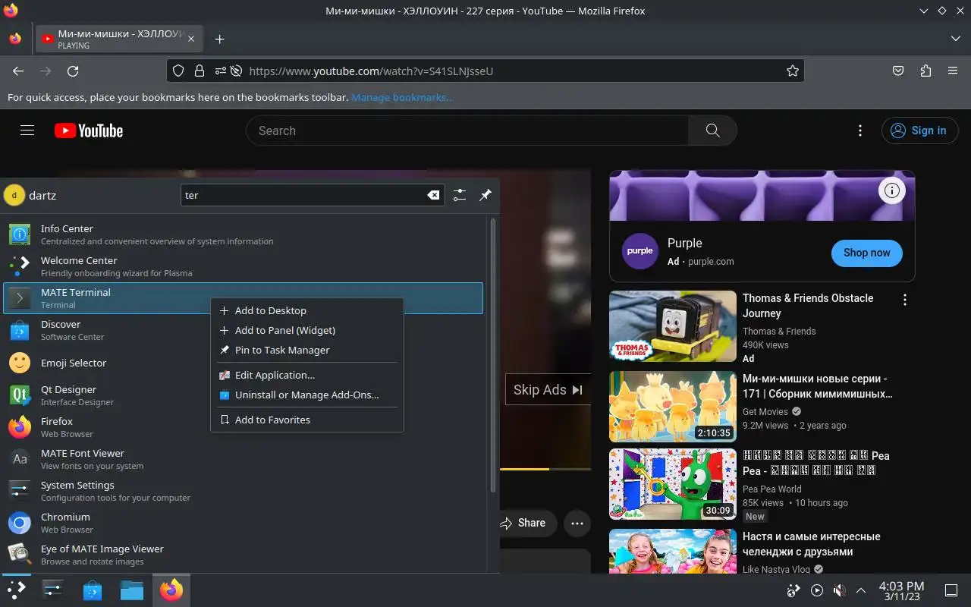The image size is (971, 607).
Task: Open the media player tray icon
Action: pyautogui.click(x=817, y=590)
